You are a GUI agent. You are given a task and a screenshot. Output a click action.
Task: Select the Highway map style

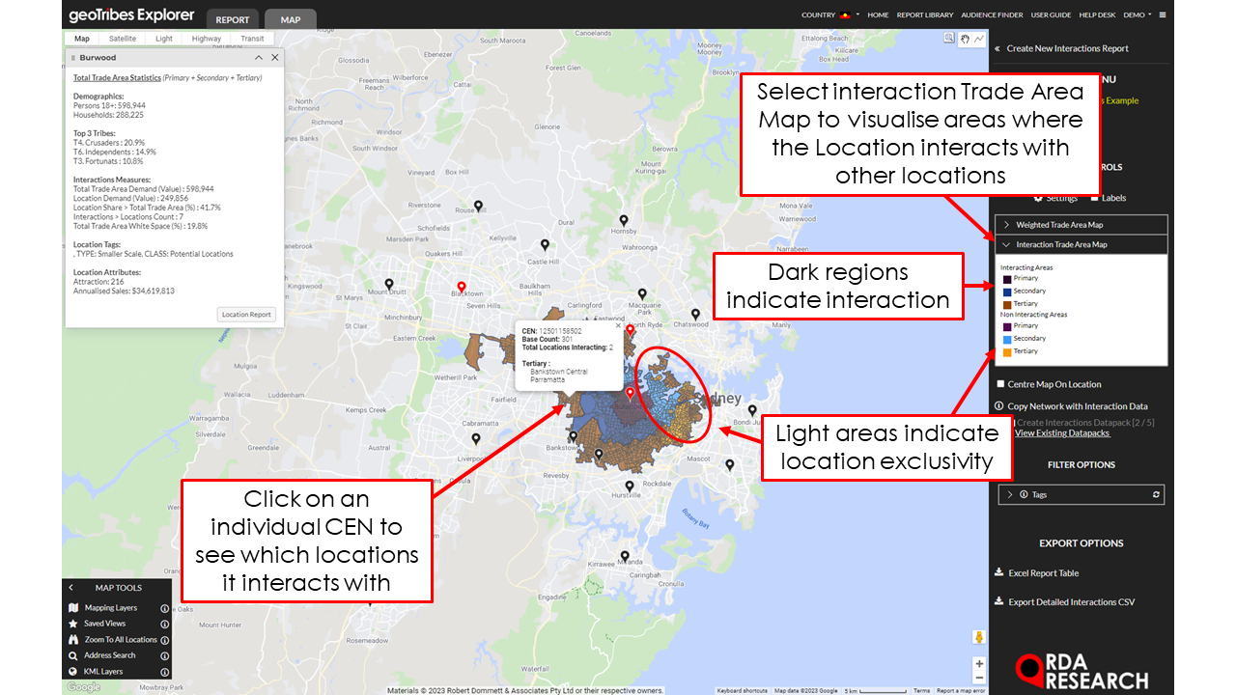[207, 39]
